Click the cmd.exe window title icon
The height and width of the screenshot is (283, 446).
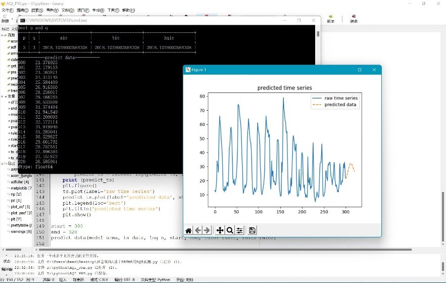tap(22, 20)
